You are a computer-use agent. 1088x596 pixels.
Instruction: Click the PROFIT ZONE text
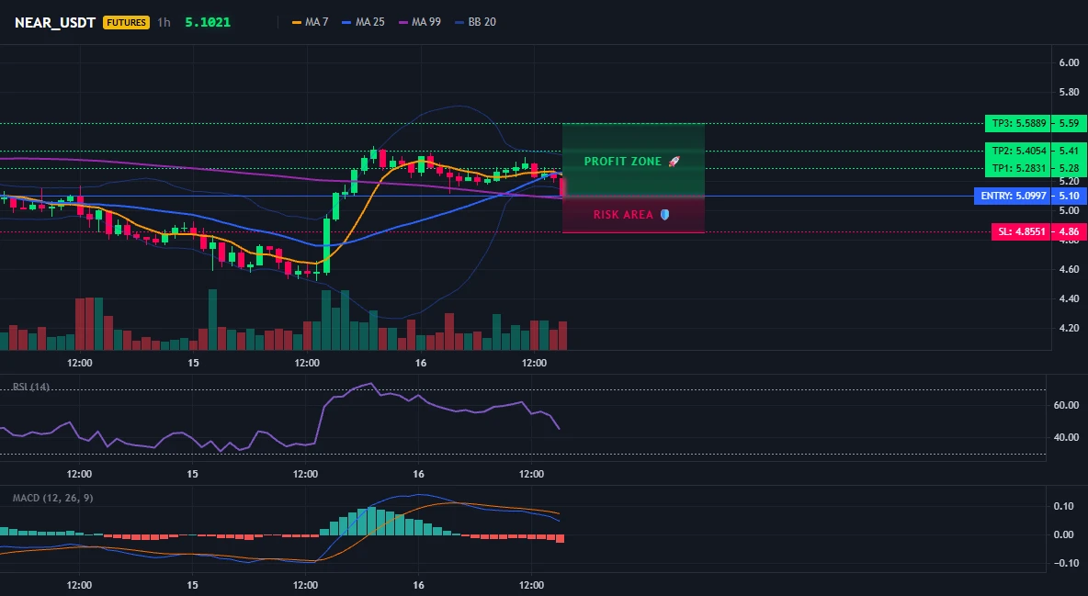pos(622,162)
